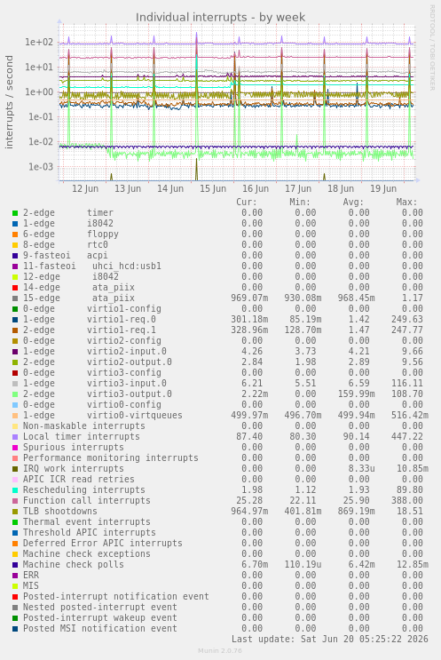Click the graph title Individual interrupts - by week
Viewport: 441px width, 660px height.
(220, 17)
